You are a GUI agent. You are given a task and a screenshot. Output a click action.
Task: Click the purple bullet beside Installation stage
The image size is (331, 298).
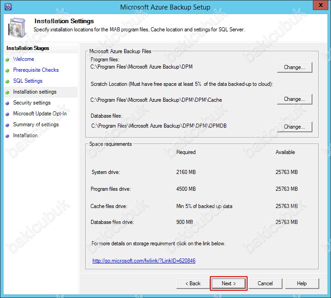(7, 136)
